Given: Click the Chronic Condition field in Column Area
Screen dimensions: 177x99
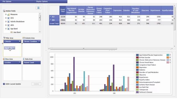Looking at the screenshot, I should 32,42.
